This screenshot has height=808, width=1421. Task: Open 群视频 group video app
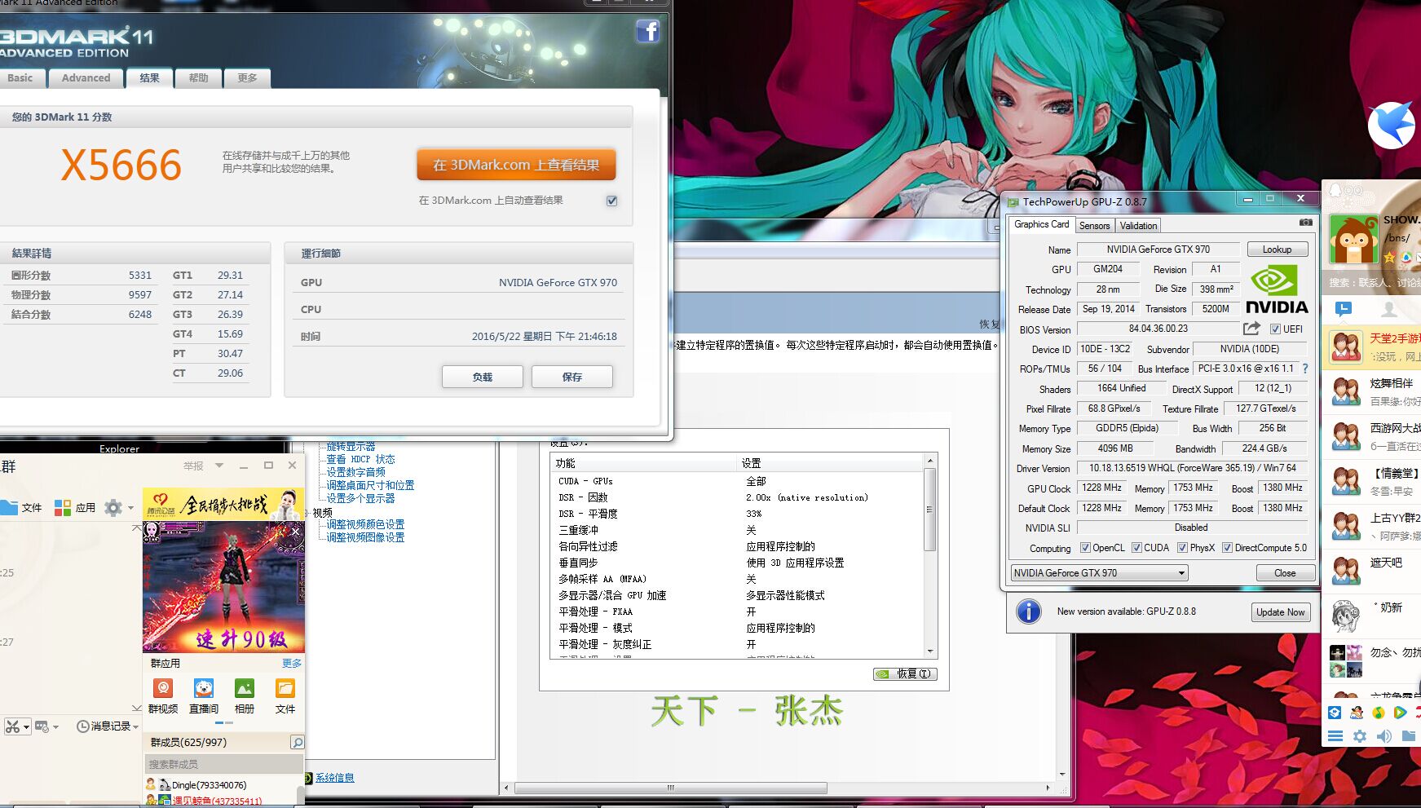coord(163,695)
